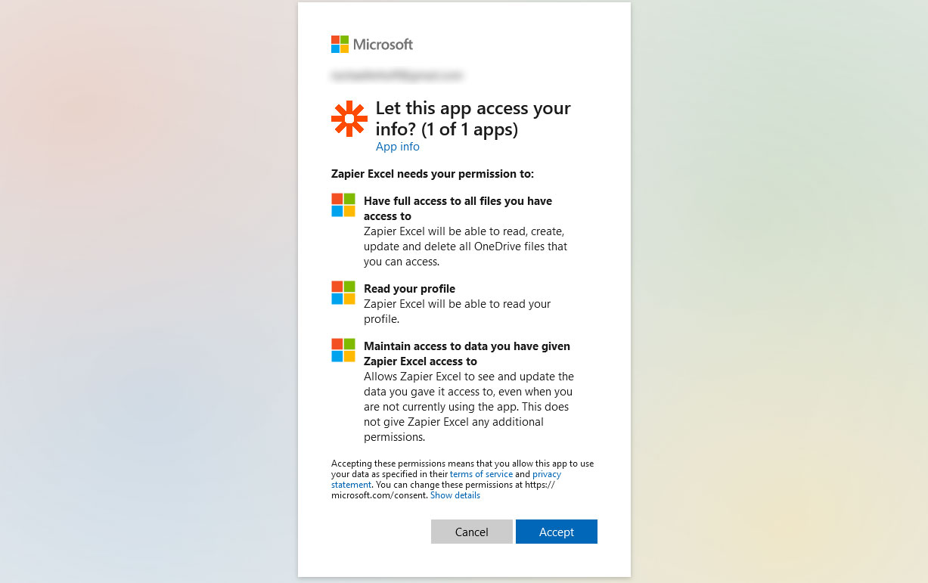This screenshot has height=583, width=928.
Task: Open the terms of service link
Action: pos(481,474)
